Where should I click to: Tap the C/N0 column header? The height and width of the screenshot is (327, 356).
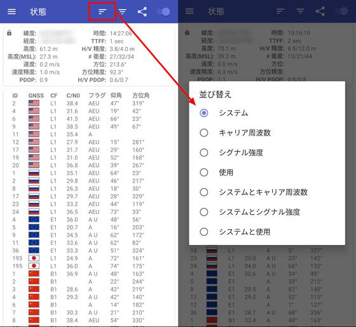click(x=73, y=95)
